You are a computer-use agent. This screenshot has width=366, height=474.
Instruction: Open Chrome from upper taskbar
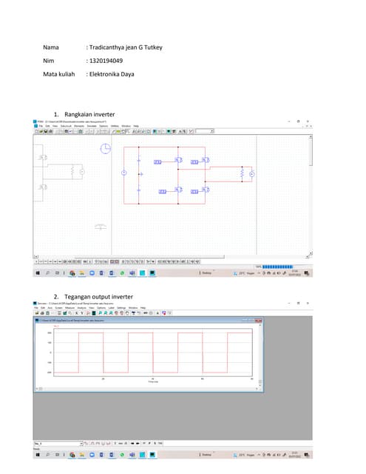tap(72, 273)
